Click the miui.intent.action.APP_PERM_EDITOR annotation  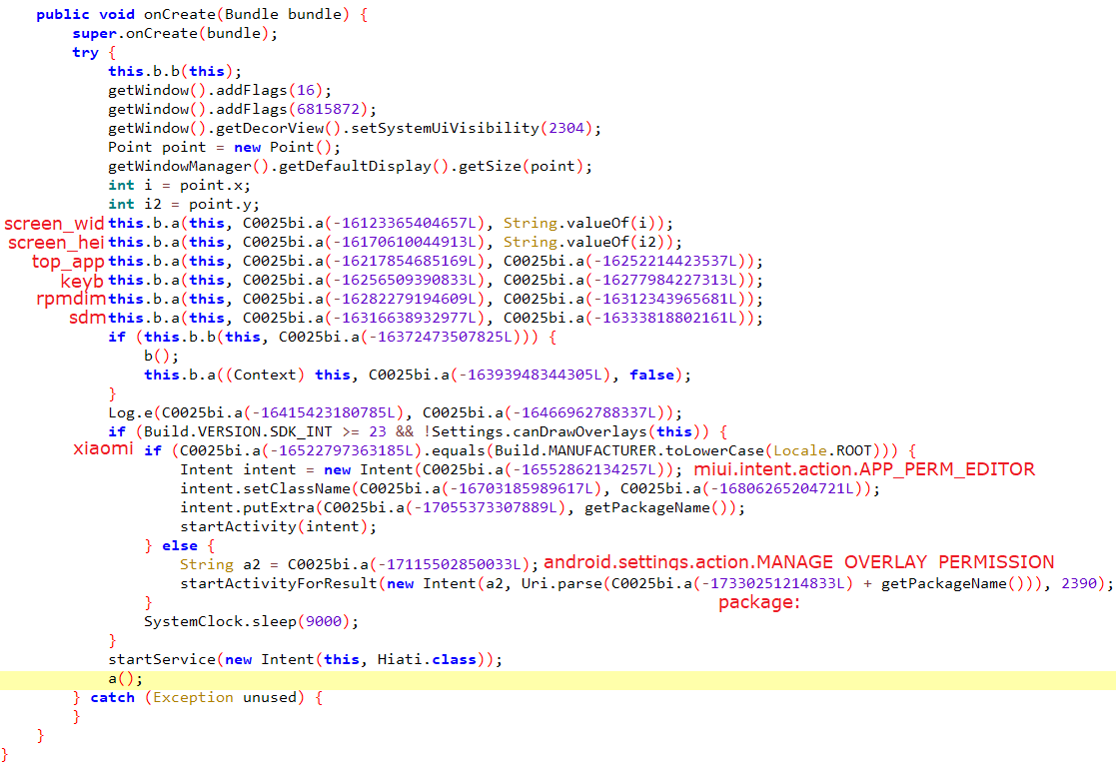click(x=864, y=469)
